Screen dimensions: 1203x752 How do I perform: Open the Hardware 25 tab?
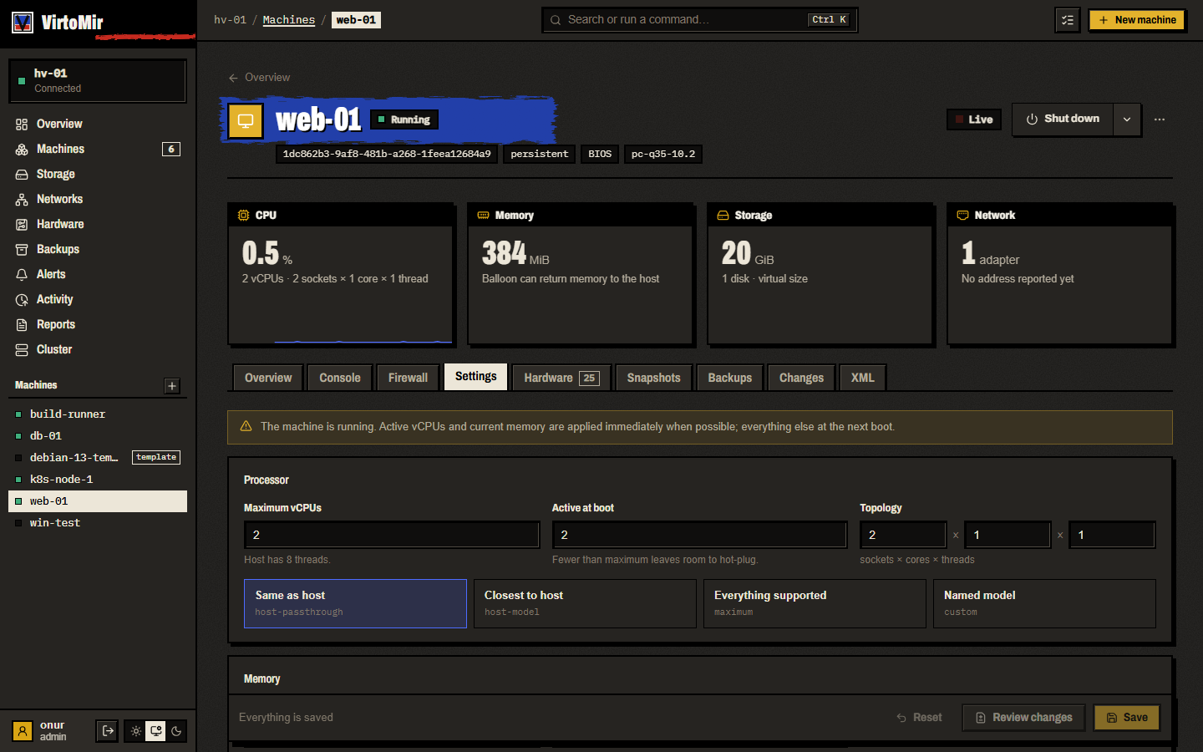pos(561,378)
